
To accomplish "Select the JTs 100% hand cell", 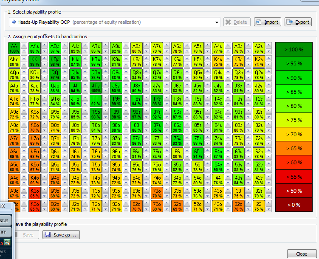I will point(96,88).
